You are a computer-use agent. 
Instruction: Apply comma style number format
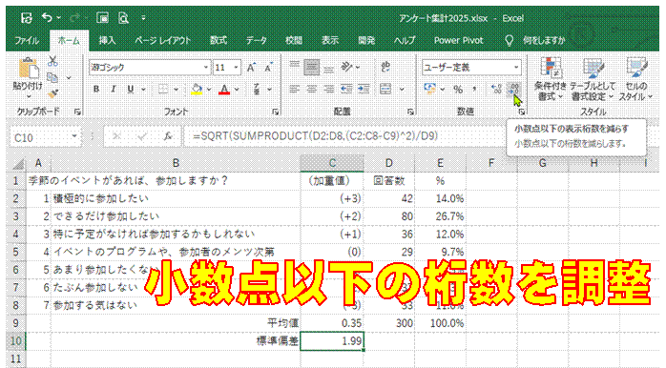coord(474,89)
